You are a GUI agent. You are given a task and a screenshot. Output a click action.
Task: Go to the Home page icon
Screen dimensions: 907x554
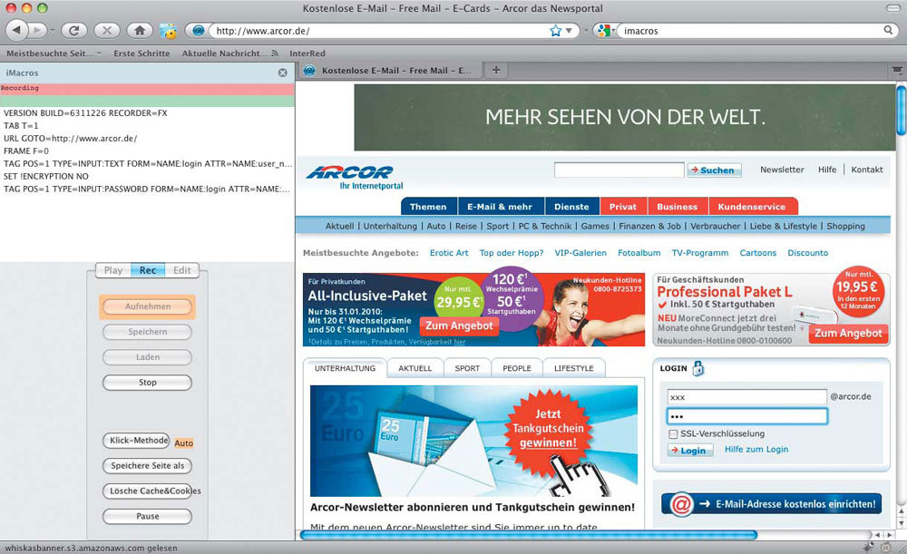pyautogui.click(x=140, y=31)
